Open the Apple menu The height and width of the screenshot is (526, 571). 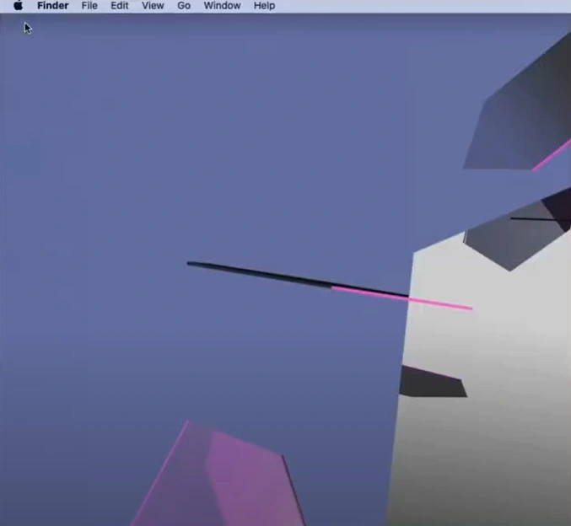click(x=18, y=6)
